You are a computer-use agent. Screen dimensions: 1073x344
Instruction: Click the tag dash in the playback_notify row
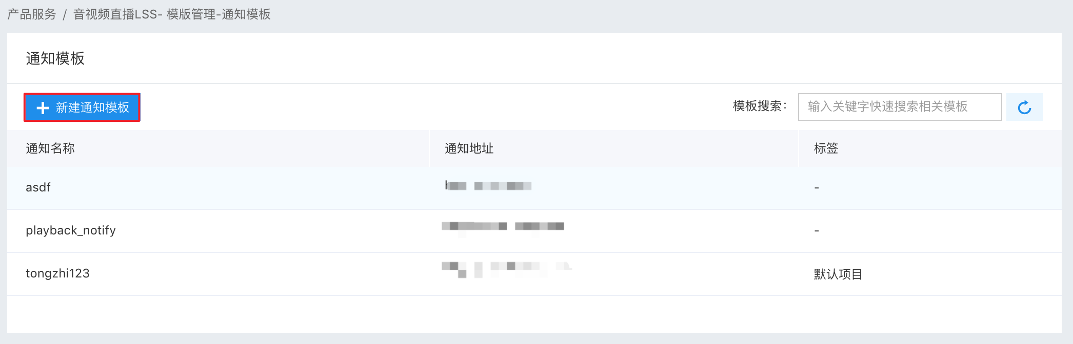click(x=817, y=231)
